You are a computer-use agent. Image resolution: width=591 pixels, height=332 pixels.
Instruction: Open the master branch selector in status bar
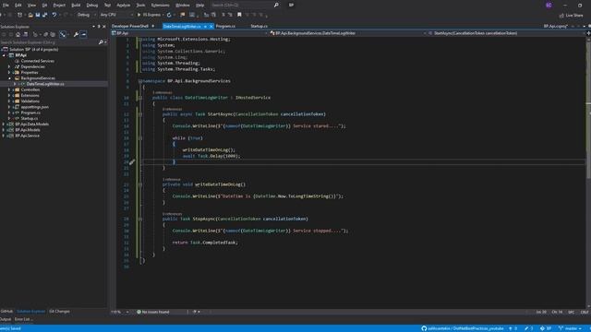571,328
